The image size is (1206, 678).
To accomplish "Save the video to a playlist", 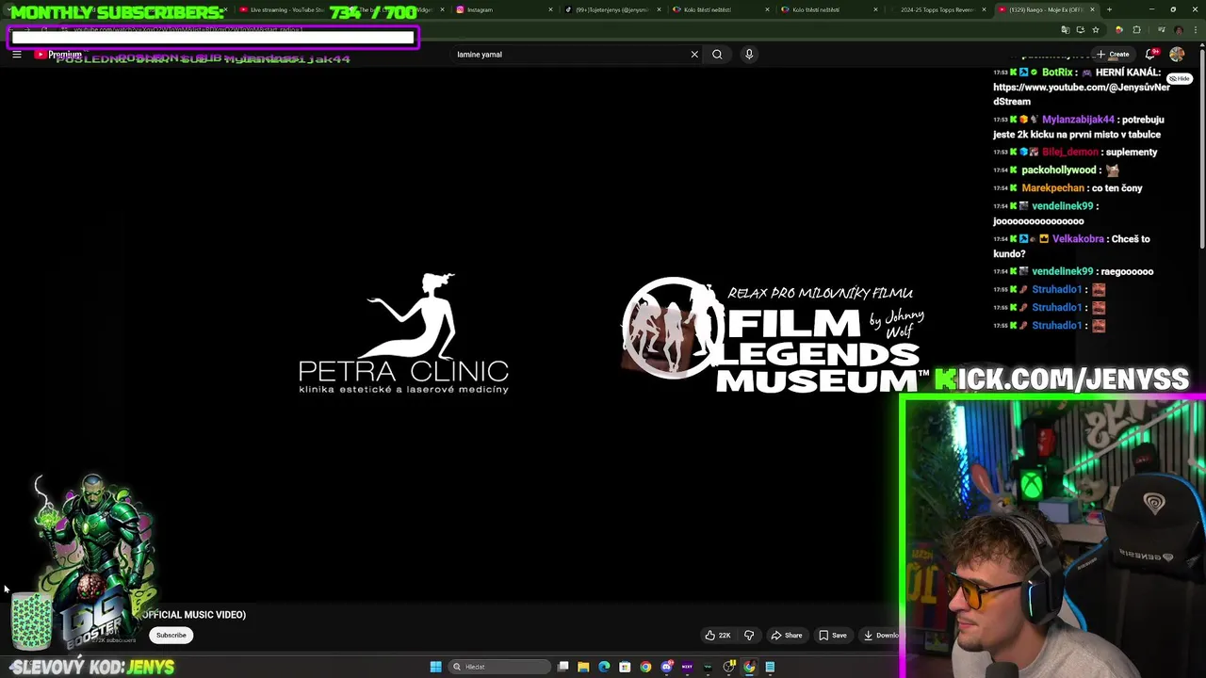I will tap(833, 636).
